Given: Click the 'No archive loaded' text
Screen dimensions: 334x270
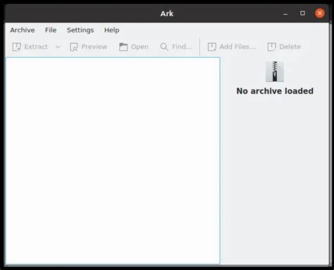Looking at the screenshot, I should point(275,91).
